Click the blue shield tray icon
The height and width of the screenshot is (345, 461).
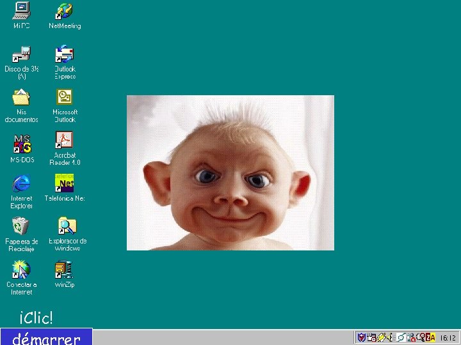coord(362,337)
